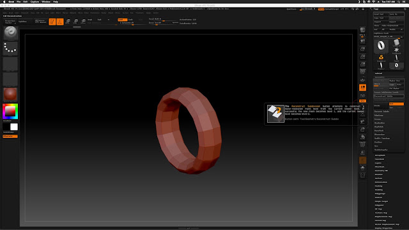
Task: Pick a color in the color square
Action: (x=10, y=111)
